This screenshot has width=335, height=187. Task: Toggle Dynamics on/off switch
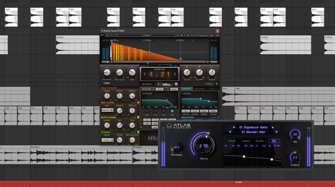click(x=138, y=132)
